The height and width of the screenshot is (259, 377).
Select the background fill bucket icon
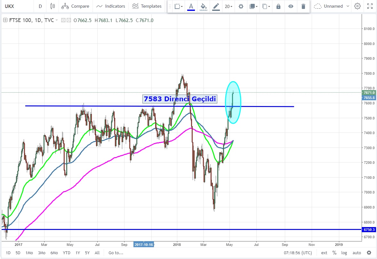[203, 6]
